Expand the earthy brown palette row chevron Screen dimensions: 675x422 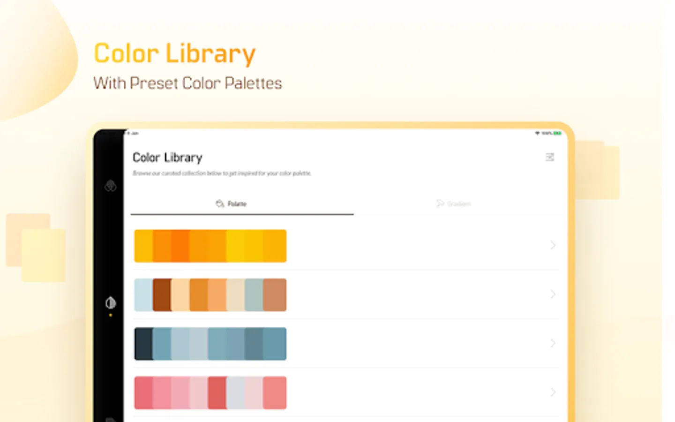click(x=553, y=294)
